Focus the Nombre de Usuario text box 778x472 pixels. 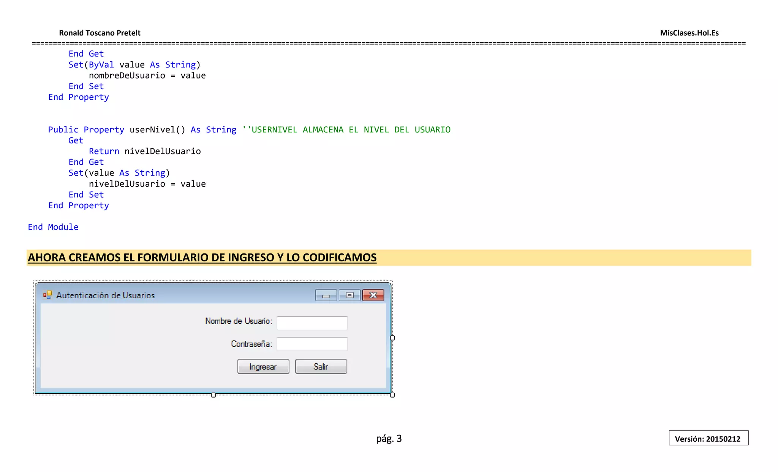point(312,323)
